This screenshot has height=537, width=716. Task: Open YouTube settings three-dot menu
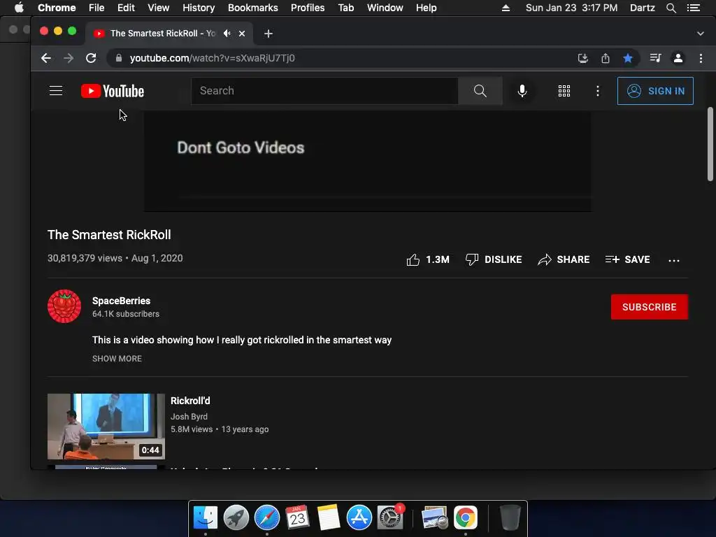tap(597, 91)
